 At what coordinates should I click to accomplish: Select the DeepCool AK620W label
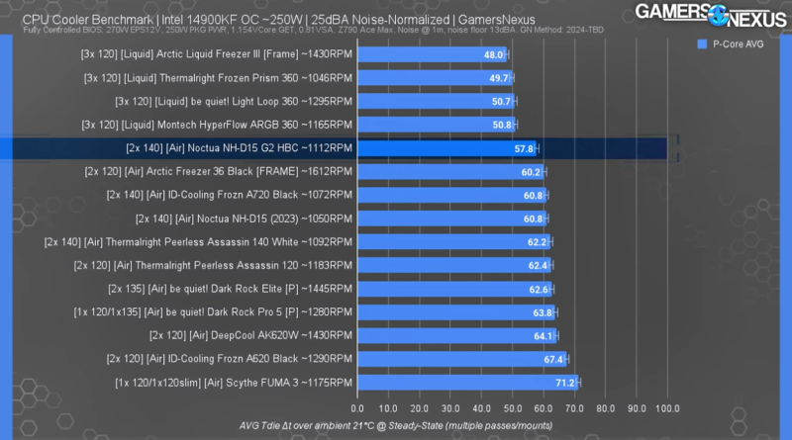click(250, 335)
